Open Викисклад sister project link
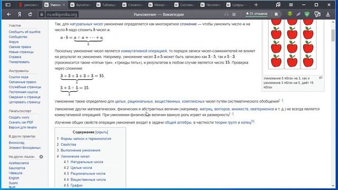 [x=16, y=143]
